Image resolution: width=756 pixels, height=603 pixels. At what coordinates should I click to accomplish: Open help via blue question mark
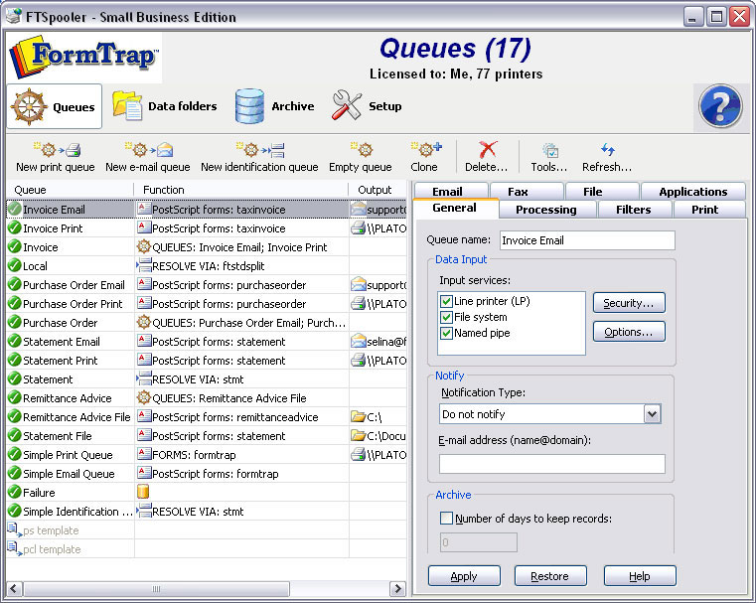(x=722, y=106)
